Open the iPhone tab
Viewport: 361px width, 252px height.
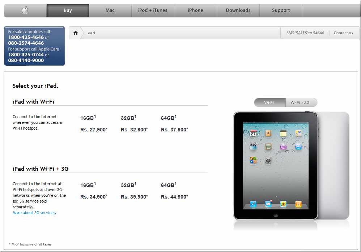coord(195,10)
